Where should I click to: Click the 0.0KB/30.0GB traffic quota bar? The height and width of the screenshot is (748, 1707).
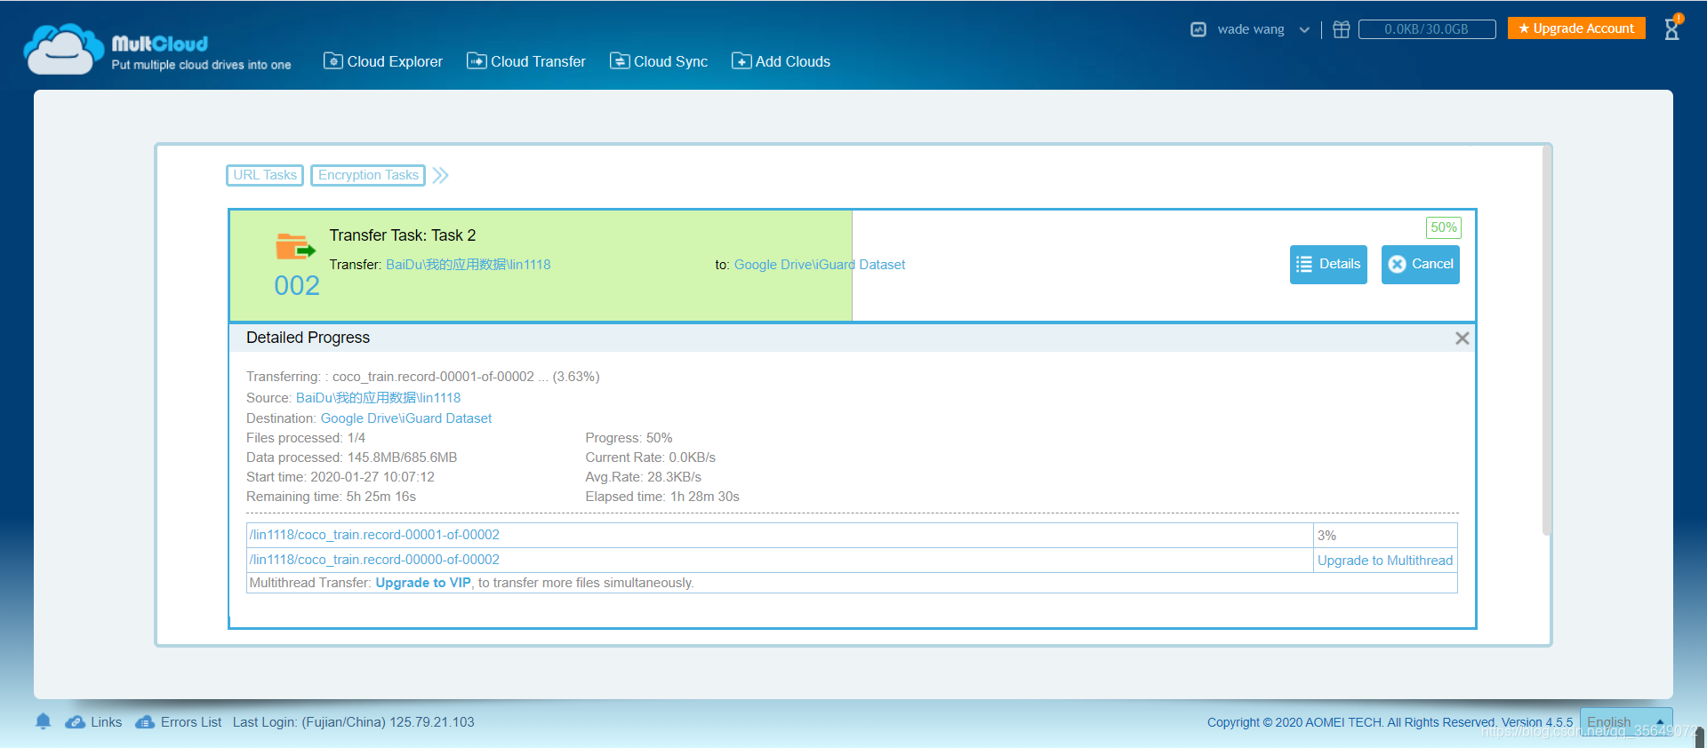[x=1427, y=29]
